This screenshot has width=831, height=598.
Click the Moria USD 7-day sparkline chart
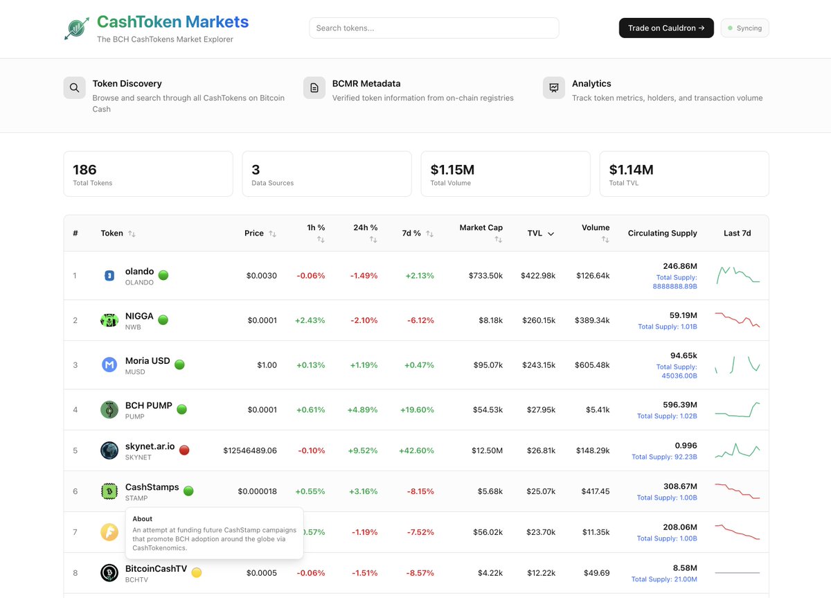(x=738, y=364)
